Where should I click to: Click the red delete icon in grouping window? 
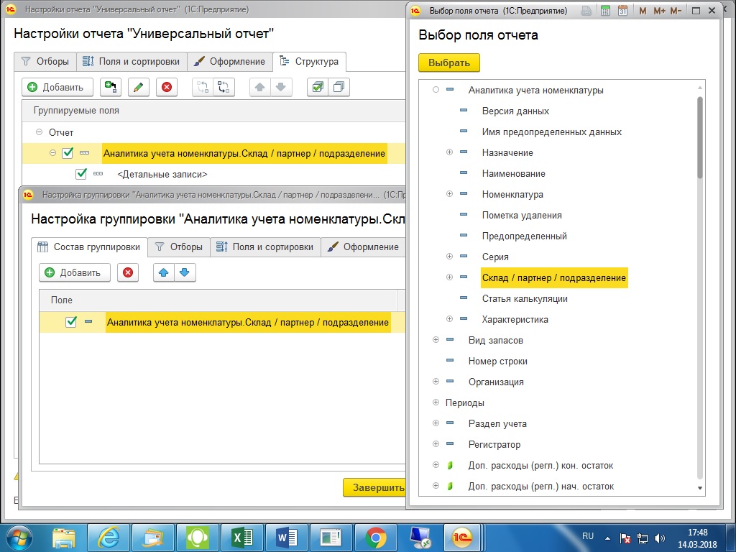pos(128,272)
